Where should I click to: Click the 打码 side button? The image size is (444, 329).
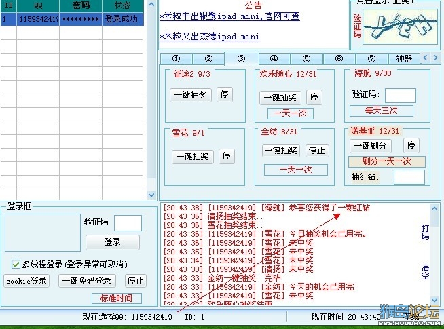pos(425,232)
